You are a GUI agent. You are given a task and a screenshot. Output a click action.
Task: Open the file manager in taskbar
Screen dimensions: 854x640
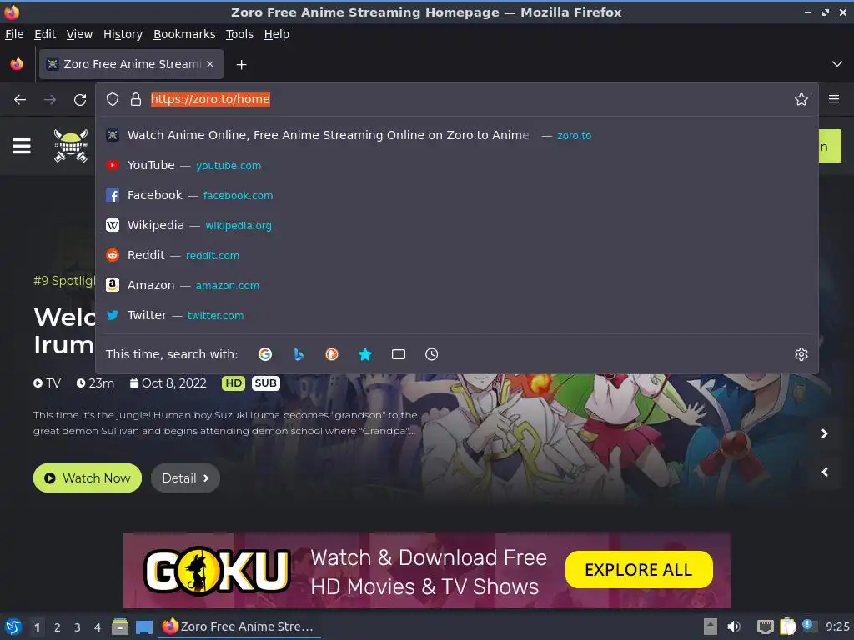point(120,627)
